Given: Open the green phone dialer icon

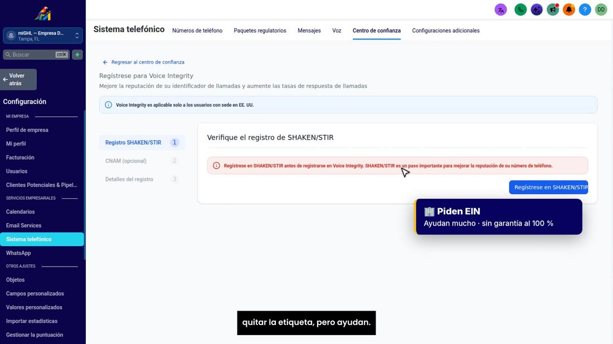Looking at the screenshot, I should point(520,10).
